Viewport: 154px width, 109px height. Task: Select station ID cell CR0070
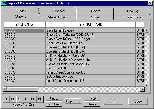pos(24,72)
